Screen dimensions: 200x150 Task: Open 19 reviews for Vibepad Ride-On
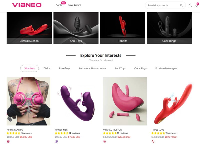pyautogui.click(x=122, y=133)
